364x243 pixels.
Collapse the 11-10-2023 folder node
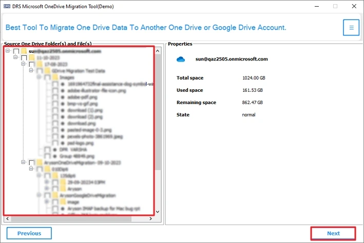15,57
